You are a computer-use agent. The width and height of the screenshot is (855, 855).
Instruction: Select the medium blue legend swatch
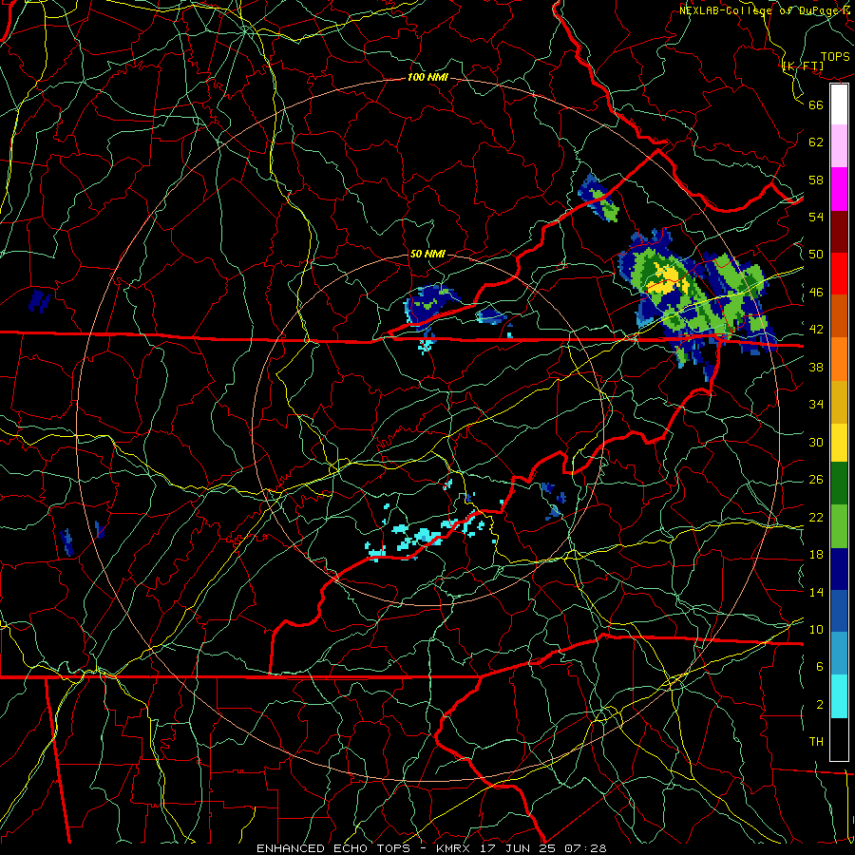[x=839, y=611]
